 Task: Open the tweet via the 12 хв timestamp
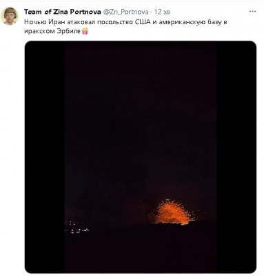162,12
